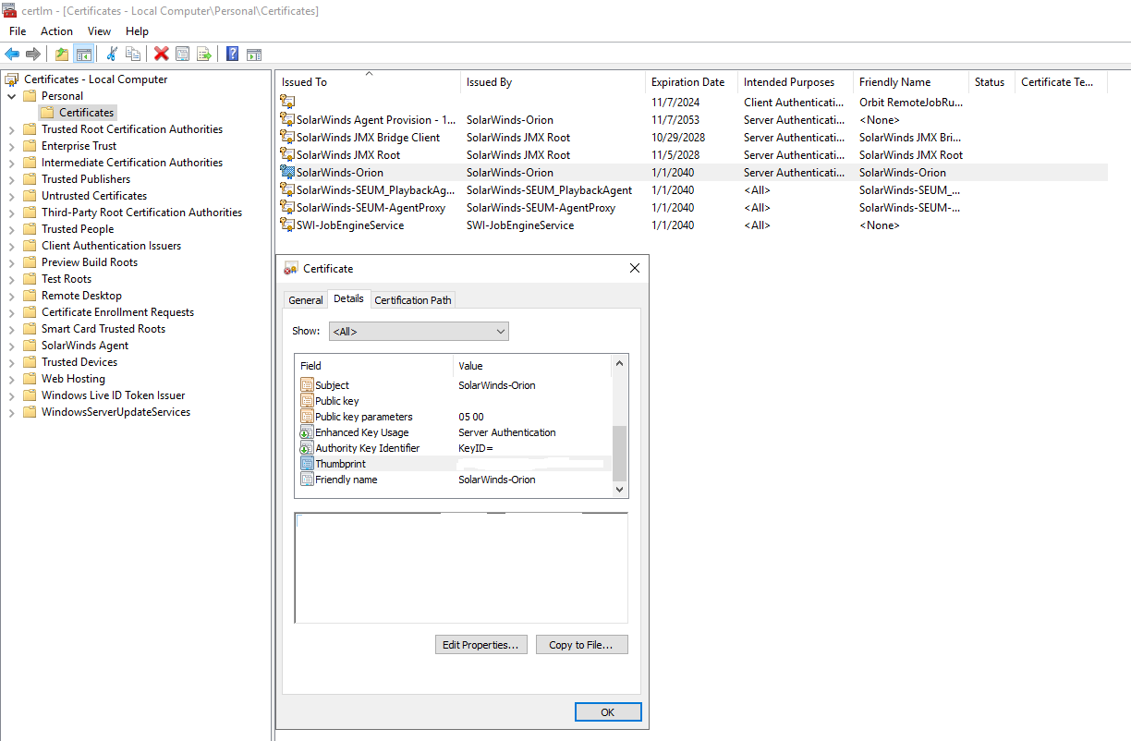Open the Action menu
The height and width of the screenshot is (741, 1131).
coord(56,30)
